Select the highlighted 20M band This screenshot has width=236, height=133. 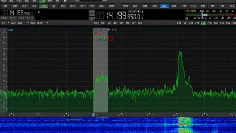click(x=164, y=6)
